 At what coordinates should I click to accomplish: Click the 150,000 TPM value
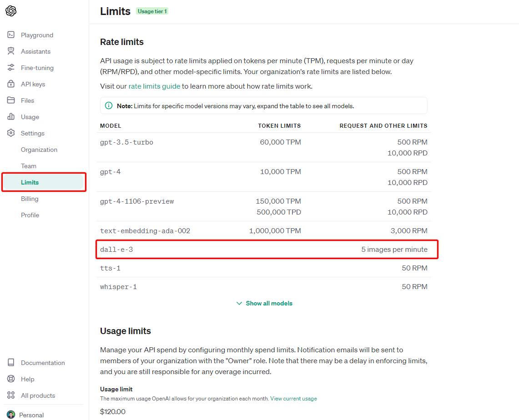(278, 201)
